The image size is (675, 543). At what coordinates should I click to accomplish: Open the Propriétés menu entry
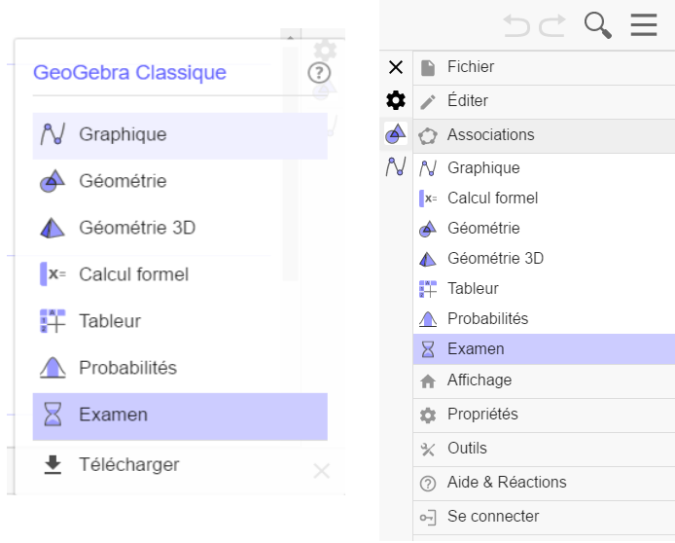(544, 415)
